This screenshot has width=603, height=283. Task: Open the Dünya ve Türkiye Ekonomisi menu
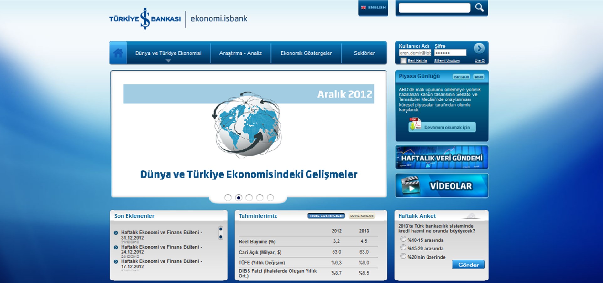click(168, 53)
